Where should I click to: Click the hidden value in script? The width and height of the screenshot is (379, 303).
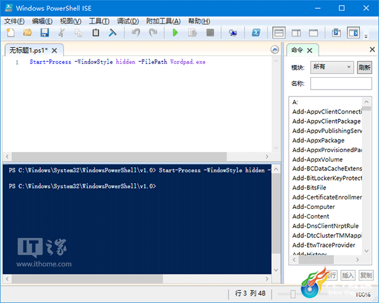pyautogui.click(x=126, y=62)
